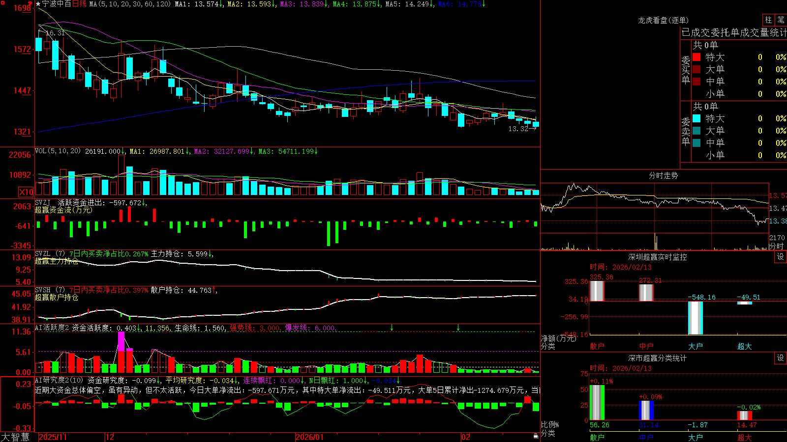Open 设 settings for 深市超赢分类统计
The width and height of the screenshot is (787, 442).
tap(781, 358)
